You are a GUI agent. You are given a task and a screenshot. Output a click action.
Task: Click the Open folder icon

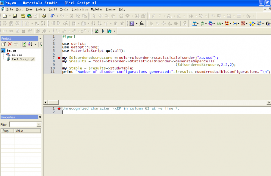click(x=23, y=16)
